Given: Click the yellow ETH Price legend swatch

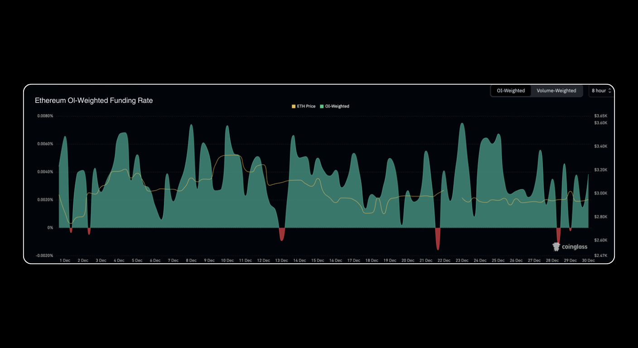Looking at the screenshot, I should click(x=293, y=106).
